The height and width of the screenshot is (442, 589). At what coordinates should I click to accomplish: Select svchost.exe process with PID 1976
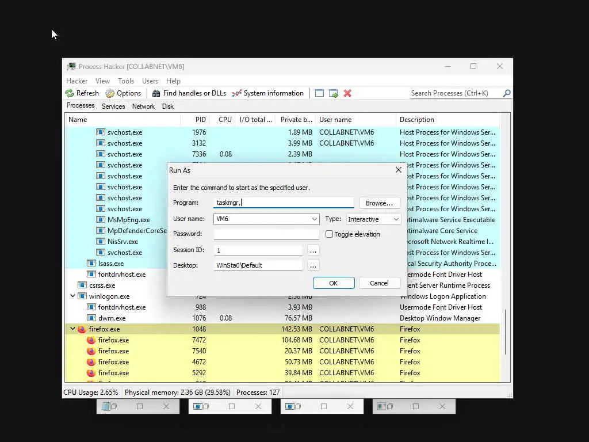[282, 132]
